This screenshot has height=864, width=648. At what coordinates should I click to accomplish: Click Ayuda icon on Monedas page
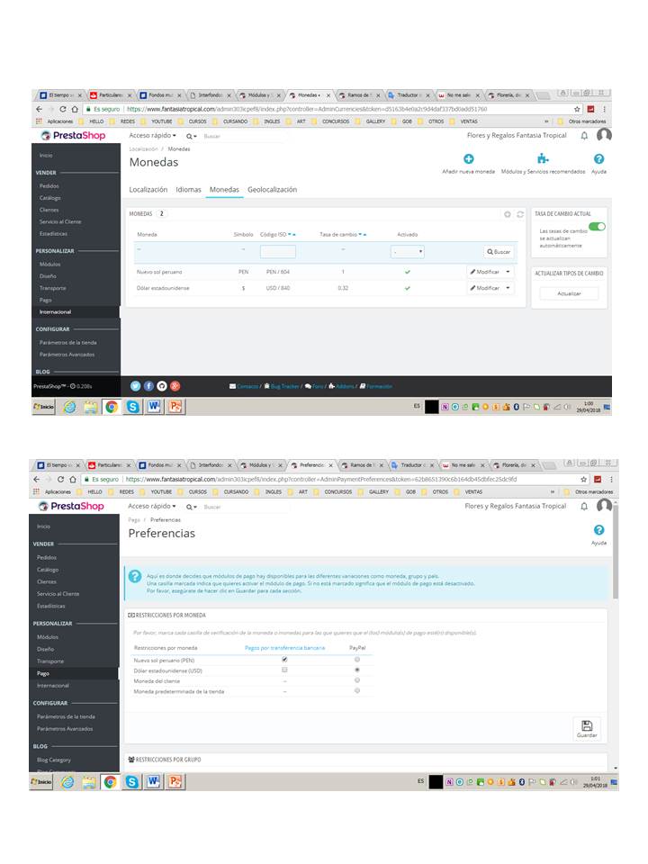599,159
